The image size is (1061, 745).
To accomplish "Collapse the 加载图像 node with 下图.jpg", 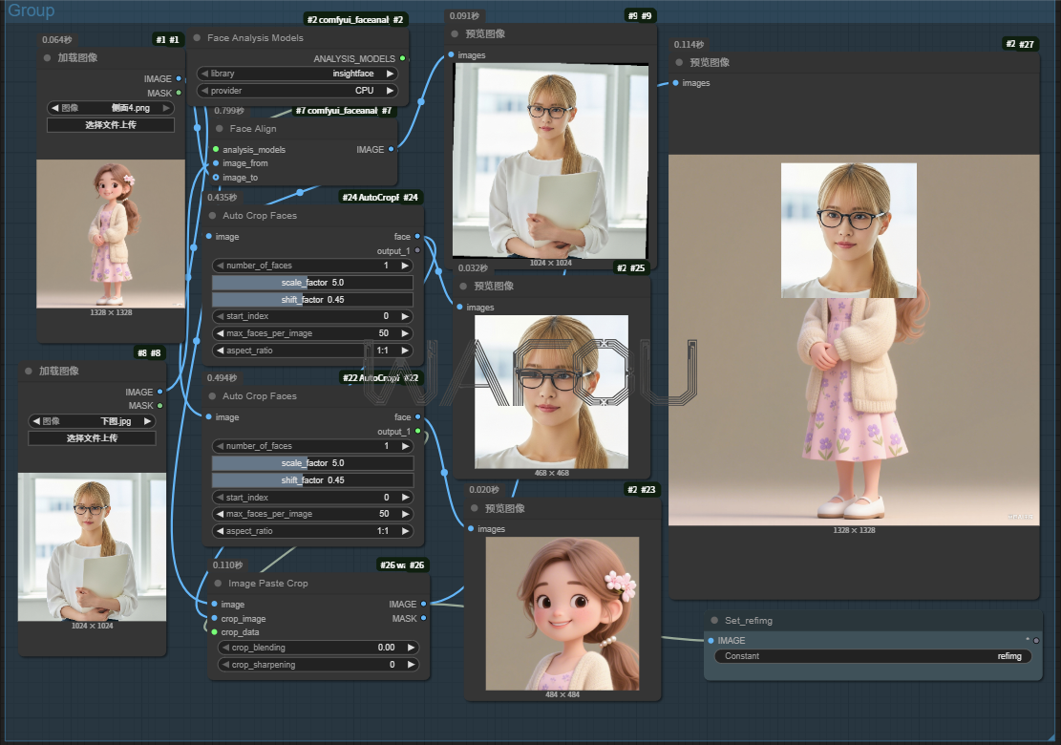I will 29,371.
